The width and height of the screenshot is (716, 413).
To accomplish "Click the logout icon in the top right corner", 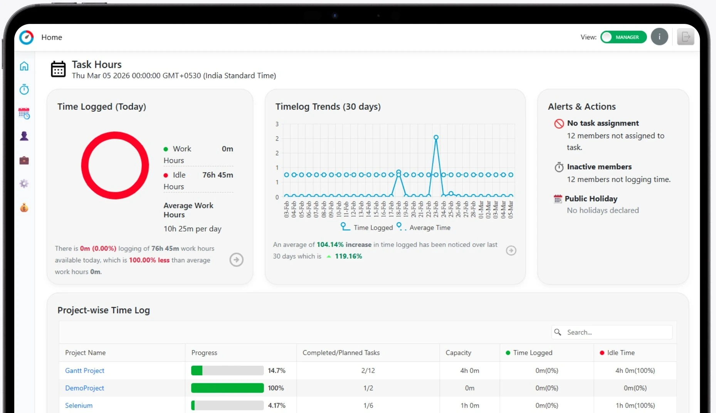I will (686, 36).
